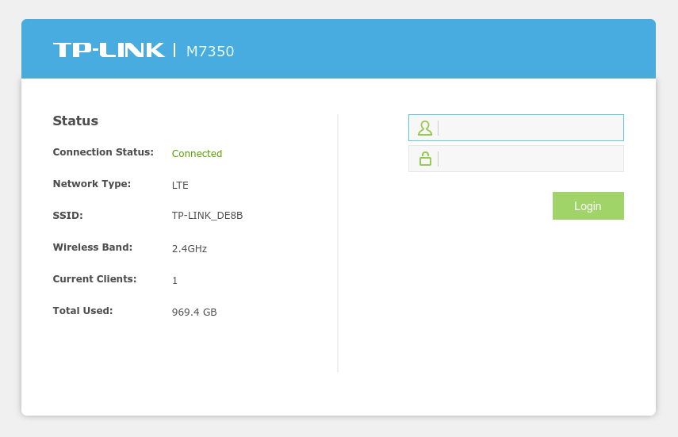Click the 2.4GHz band value
Viewport: 678px width, 437px height.
190,249
